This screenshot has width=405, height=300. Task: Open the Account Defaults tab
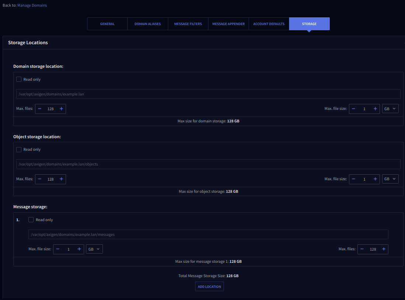coord(269,24)
